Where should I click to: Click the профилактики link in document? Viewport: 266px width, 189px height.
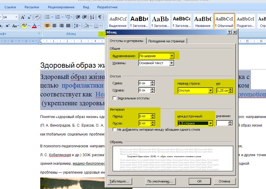click(x=83, y=85)
